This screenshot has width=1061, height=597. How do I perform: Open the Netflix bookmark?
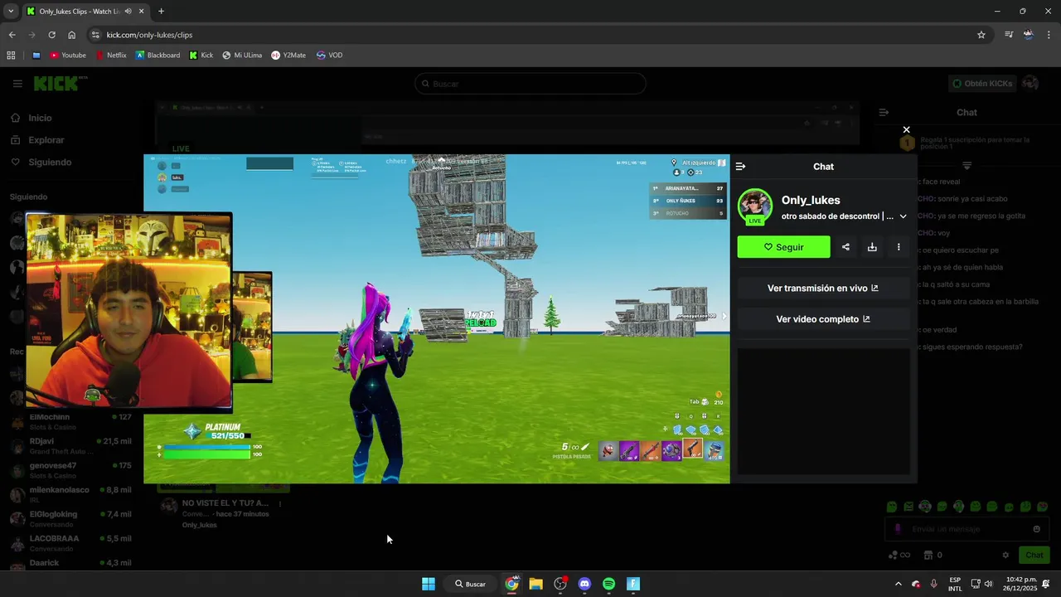(110, 56)
